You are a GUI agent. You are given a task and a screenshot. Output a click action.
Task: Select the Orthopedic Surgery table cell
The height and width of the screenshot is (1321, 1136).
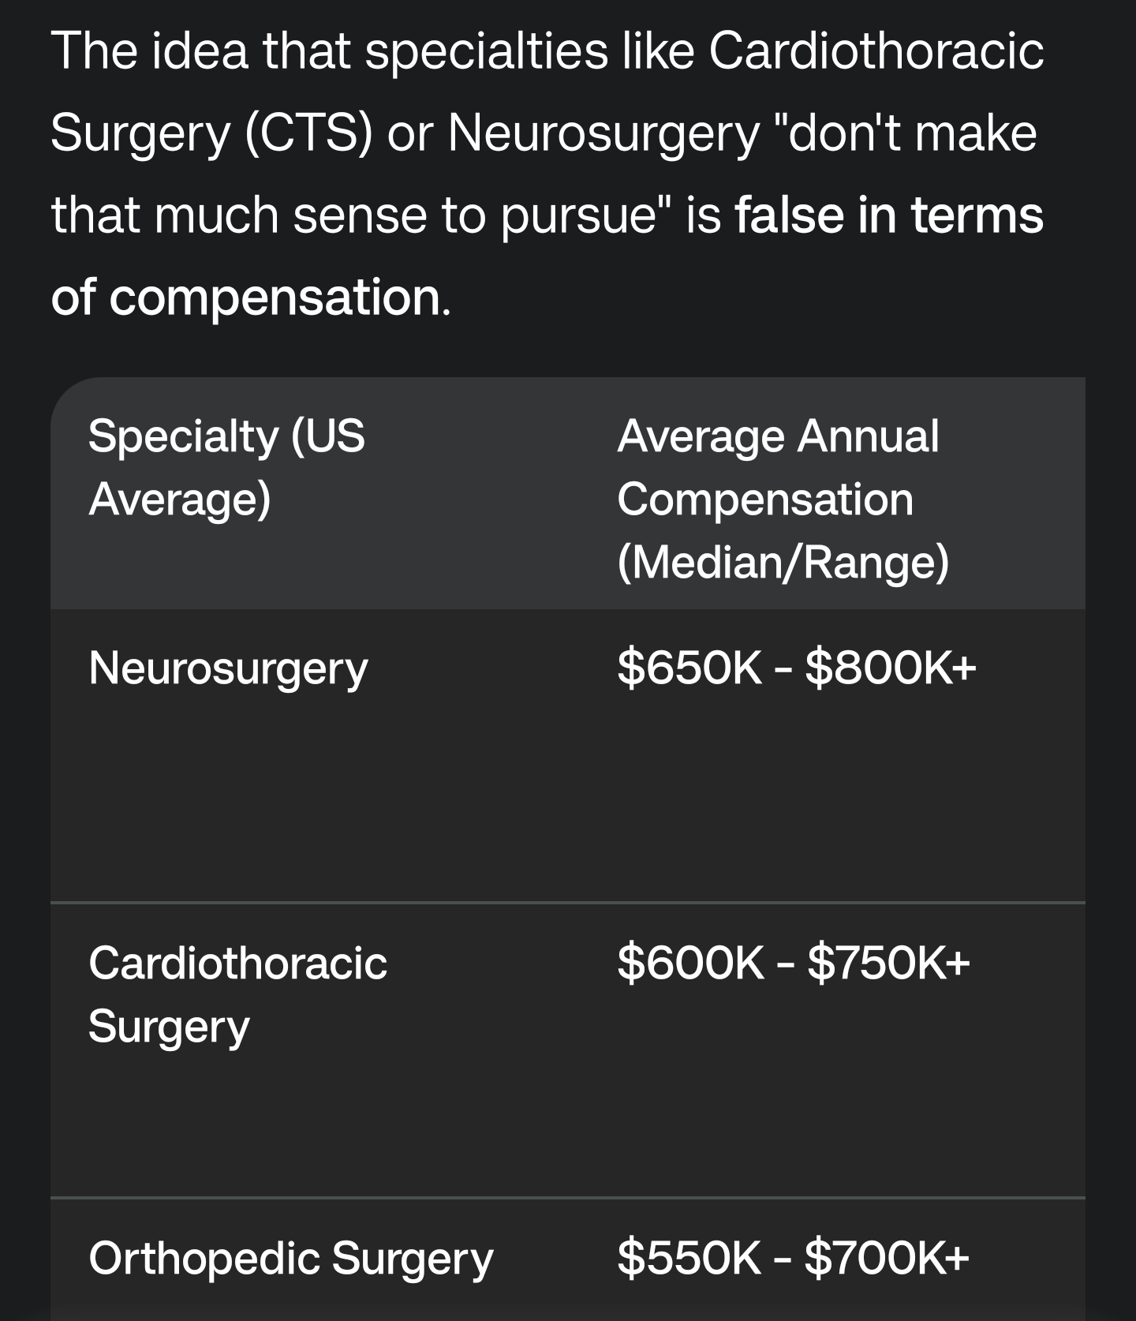click(x=290, y=1258)
